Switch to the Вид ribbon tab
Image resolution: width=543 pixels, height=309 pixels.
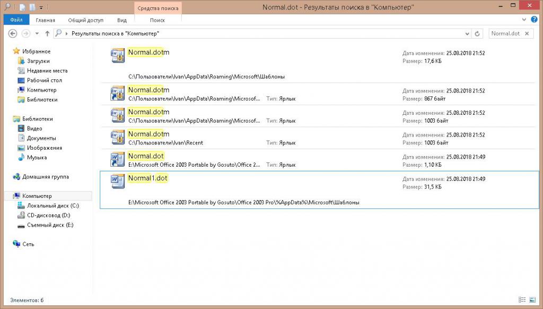pos(122,20)
